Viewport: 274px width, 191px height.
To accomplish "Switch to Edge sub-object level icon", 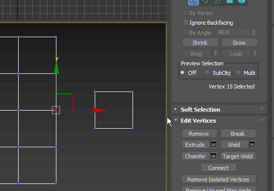I will (205, 2).
